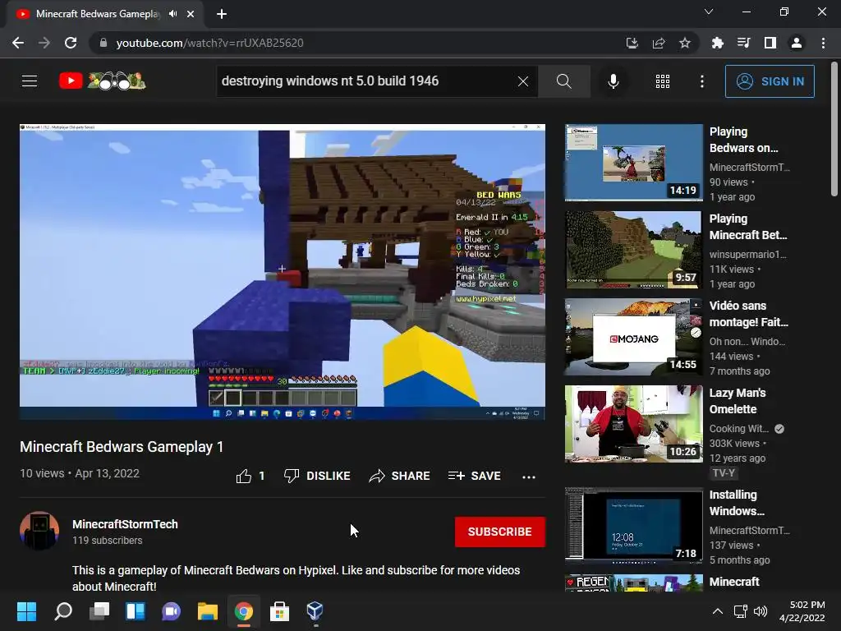Open 'Vidéo sans montage! Fait...' title
This screenshot has width=841, height=631.
[x=749, y=314]
